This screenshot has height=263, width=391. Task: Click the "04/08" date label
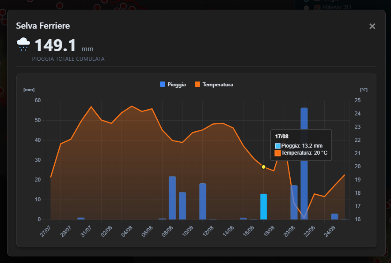127,231
